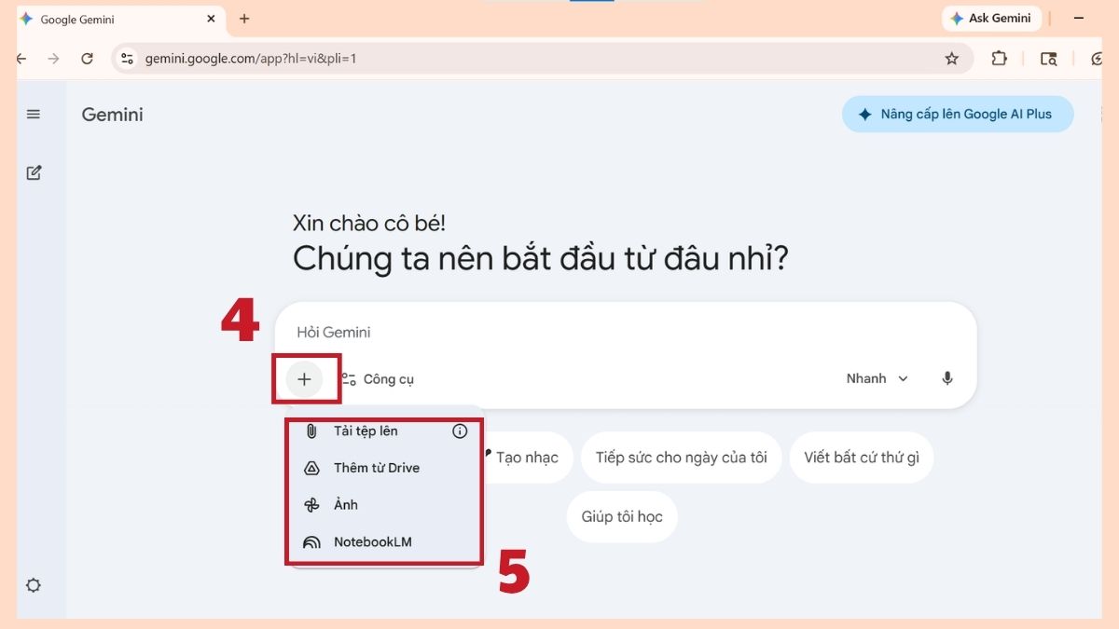Click the tab search icon in toolbar
Viewport: 1119px width, 629px height.
tap(1049, 59)
